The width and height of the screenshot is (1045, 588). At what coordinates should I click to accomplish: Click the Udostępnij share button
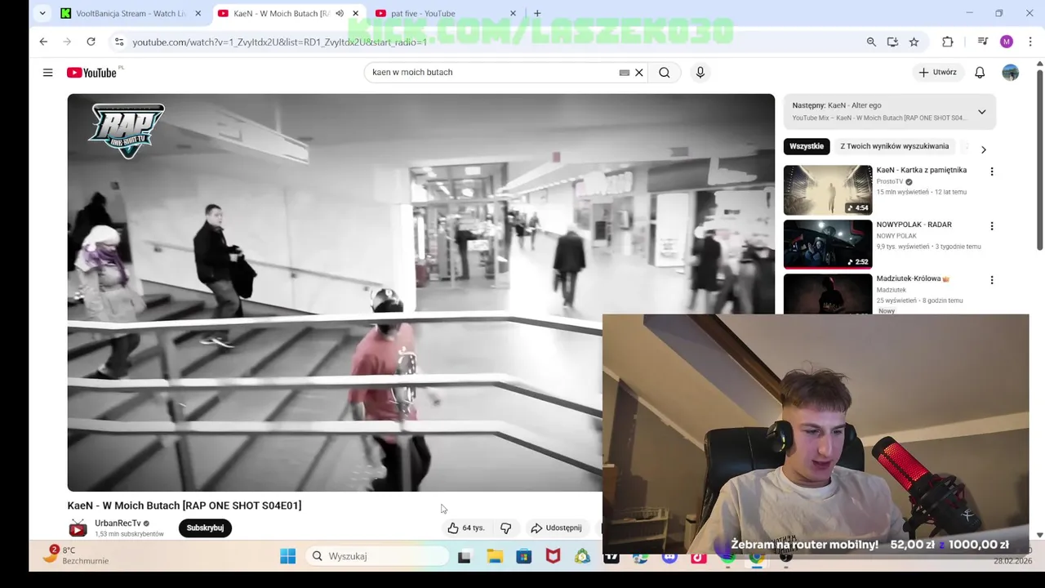click(x=556, y=528)
